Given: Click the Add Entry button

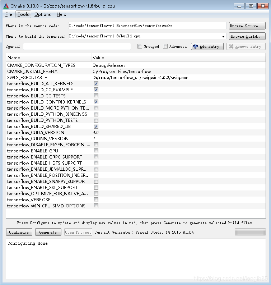Looking at the screenshot, I should tap(207, 46).
